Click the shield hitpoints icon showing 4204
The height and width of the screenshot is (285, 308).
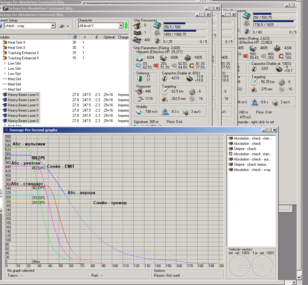[x=140, y=57]
